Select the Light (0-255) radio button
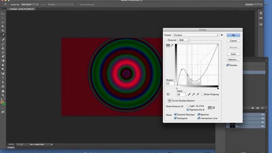 coord(188,106)
